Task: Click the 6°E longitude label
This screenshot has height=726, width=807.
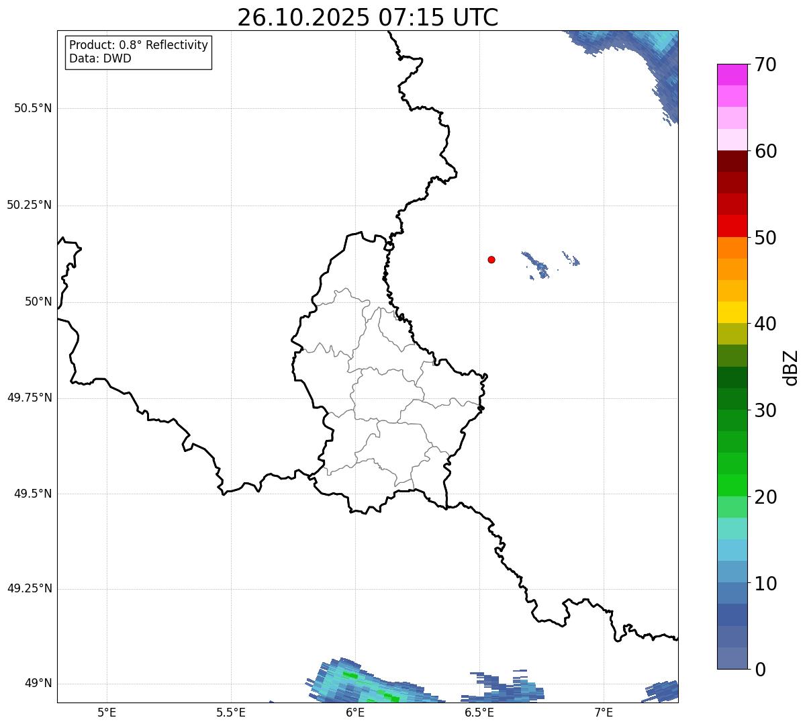Action: point(355,712)
